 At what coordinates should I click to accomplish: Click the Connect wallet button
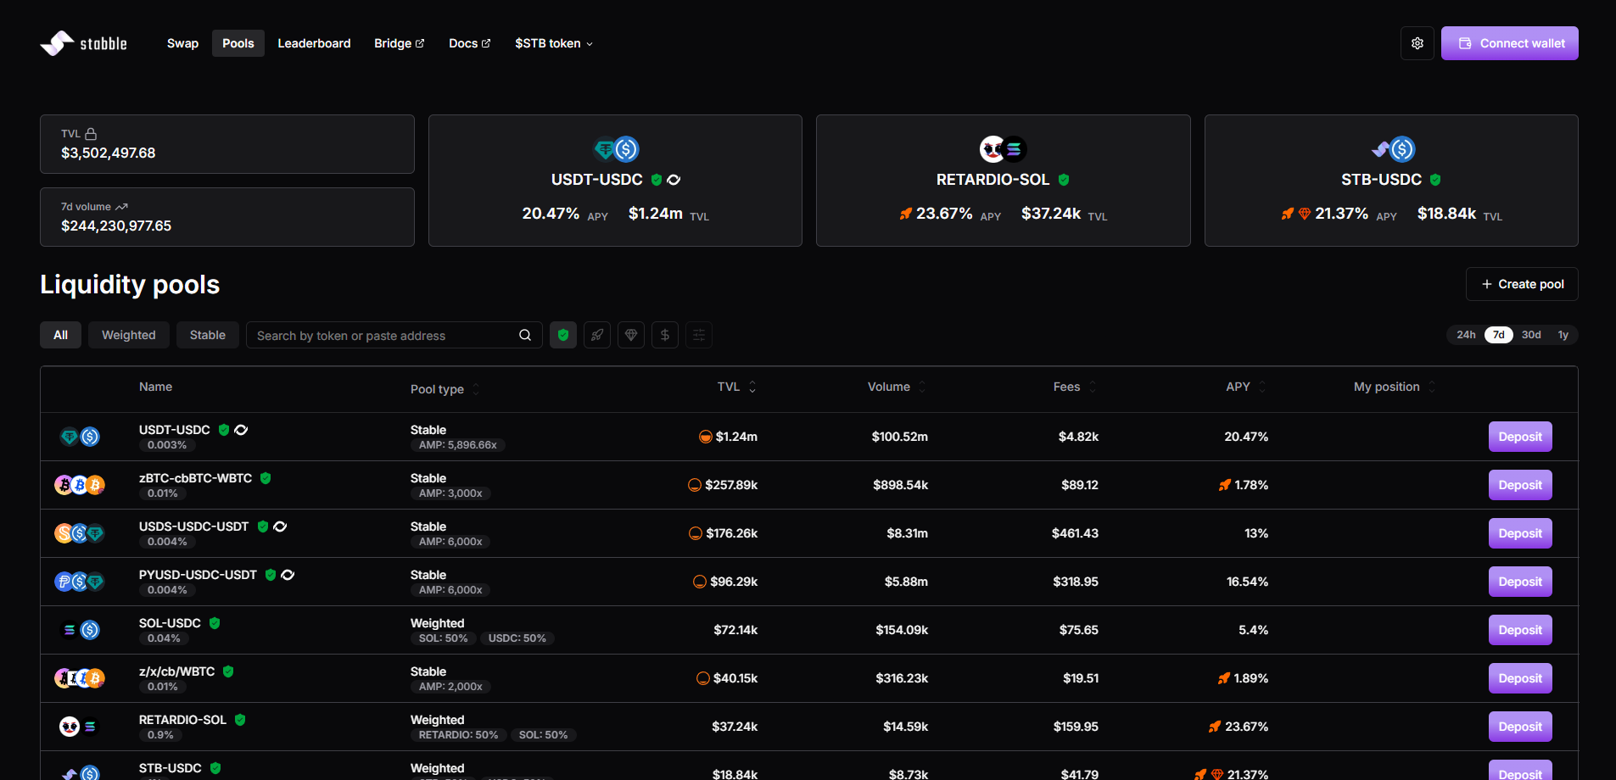click(x=1509, y=43)
